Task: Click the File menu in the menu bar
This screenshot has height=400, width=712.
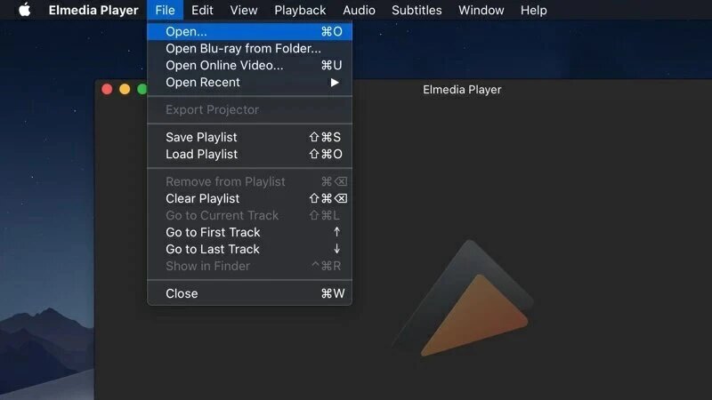Action: click(165, 10)
